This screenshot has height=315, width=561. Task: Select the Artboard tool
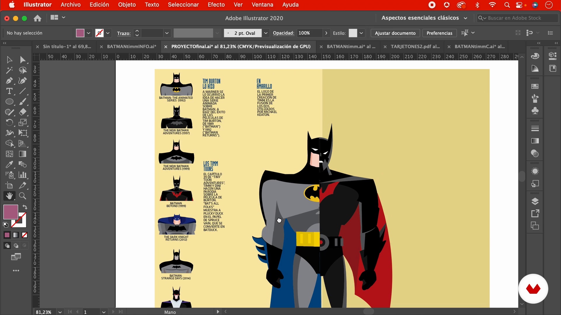(9, 185)
